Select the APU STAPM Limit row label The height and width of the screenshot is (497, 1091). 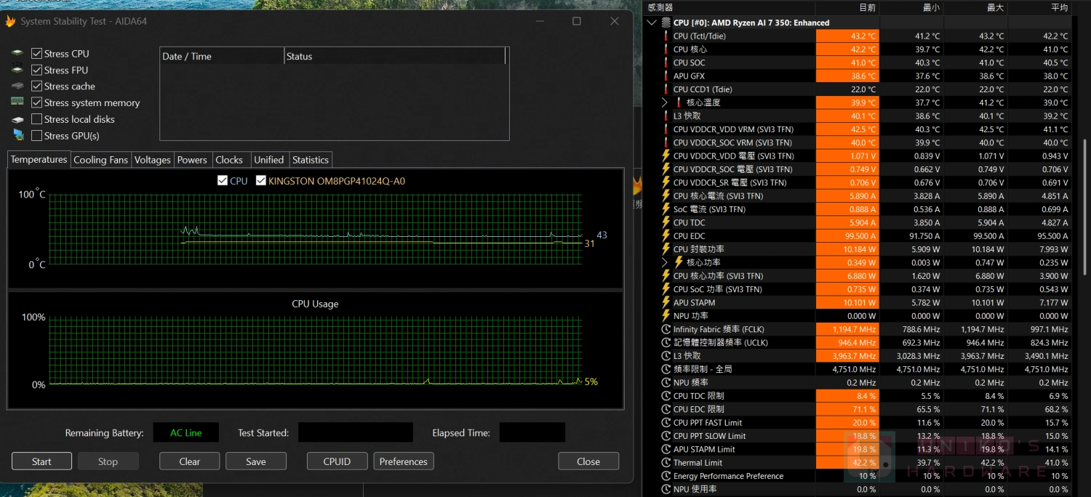pos(704,449)
